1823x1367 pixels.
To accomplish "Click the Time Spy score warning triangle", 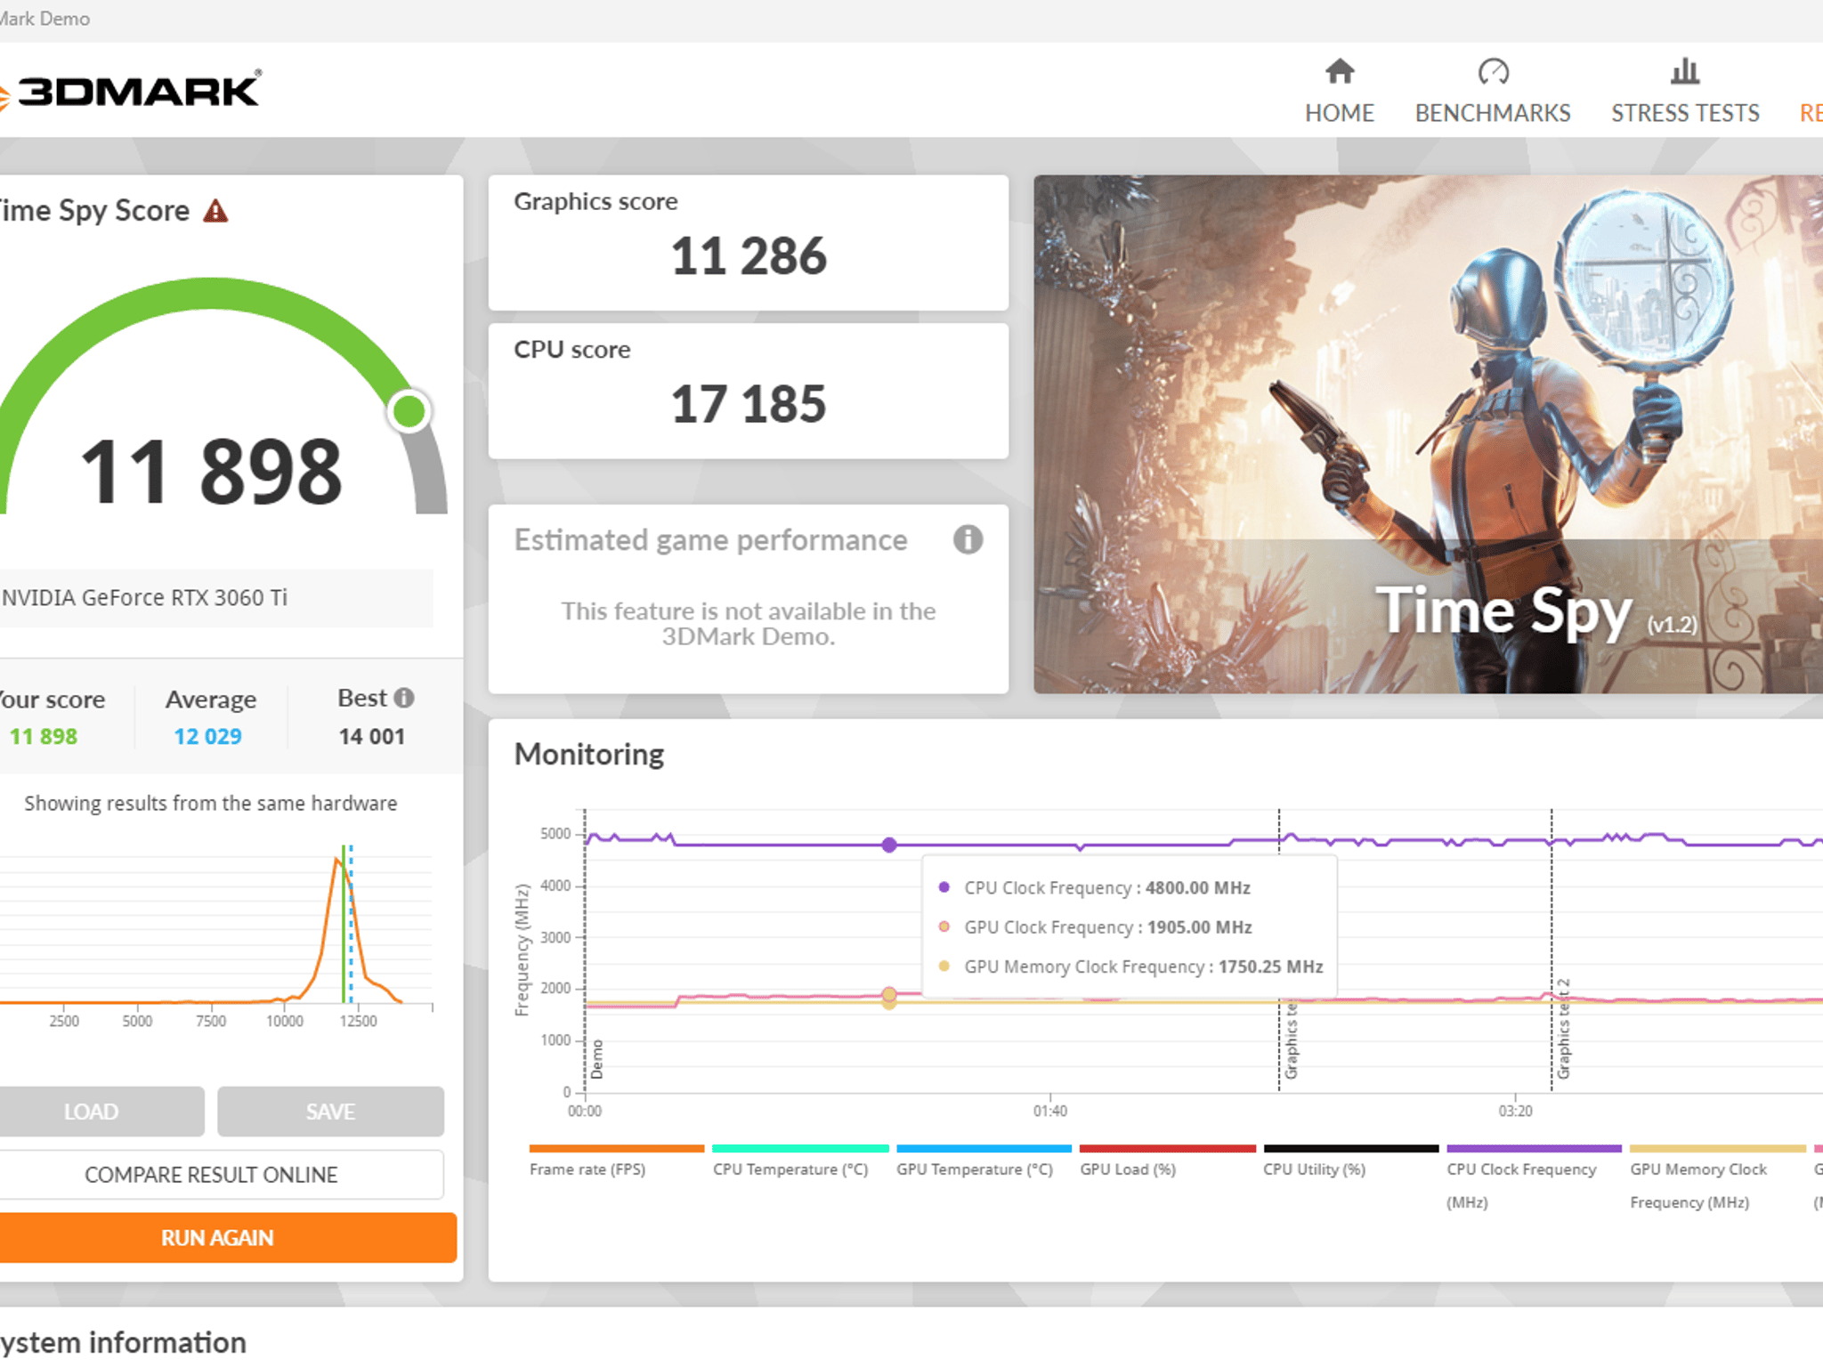I will (x=215, y=211).
